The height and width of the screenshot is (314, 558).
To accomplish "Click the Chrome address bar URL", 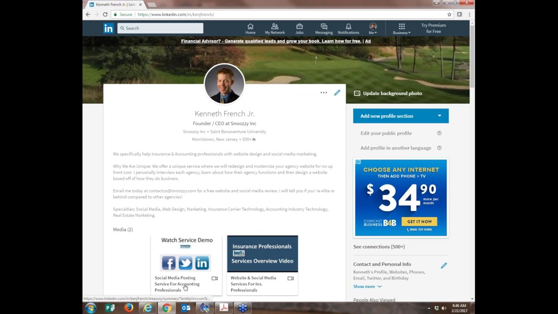I will 176,14.
